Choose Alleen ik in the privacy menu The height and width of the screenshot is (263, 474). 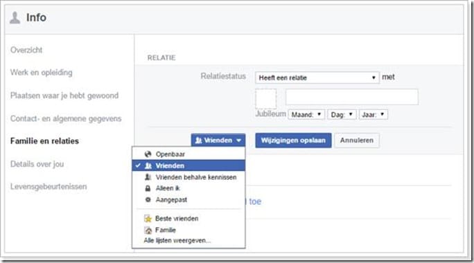[188, 188]
